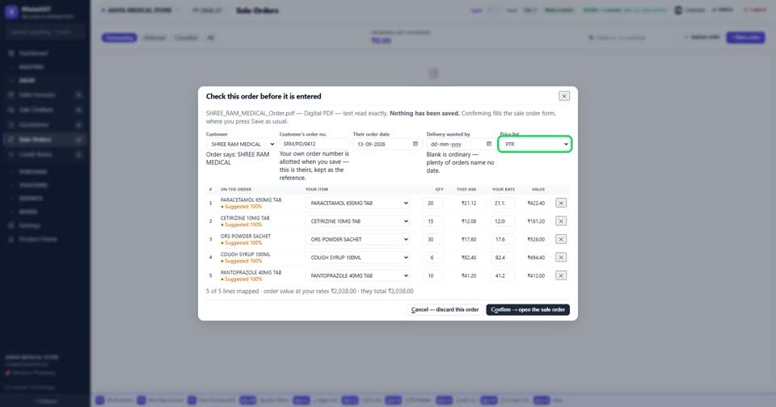Viewport: 776px width, 407px height.
Task: Open item dropdown for COUGH SYRUP 100ML
Action: pos(358,258)
